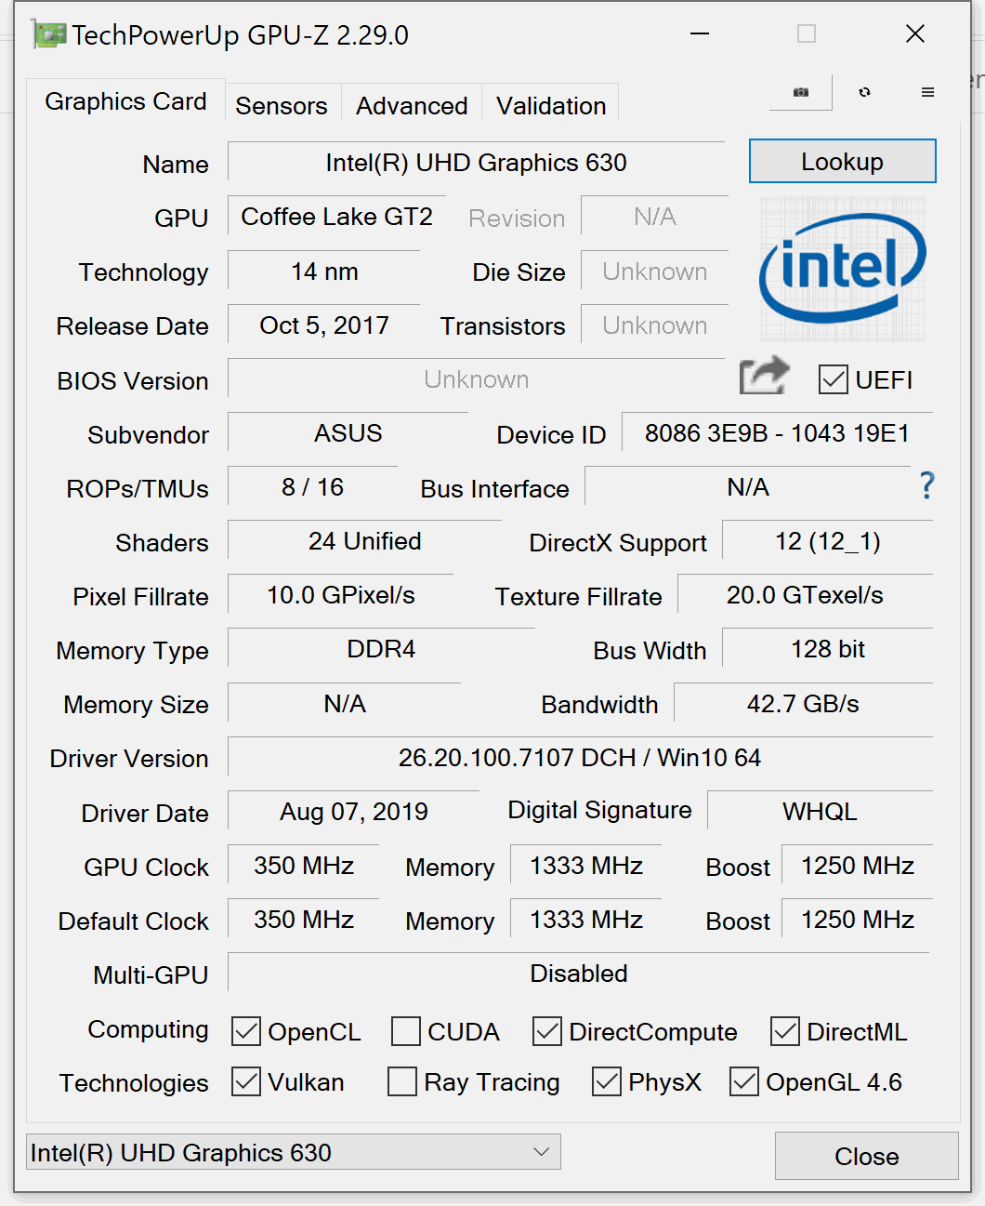Click the GPU-Z app icon in title bar

tap(49, 35)
